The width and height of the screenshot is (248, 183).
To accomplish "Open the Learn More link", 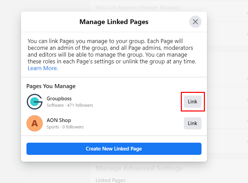I will pyautogui.click(x=42, y=68).
